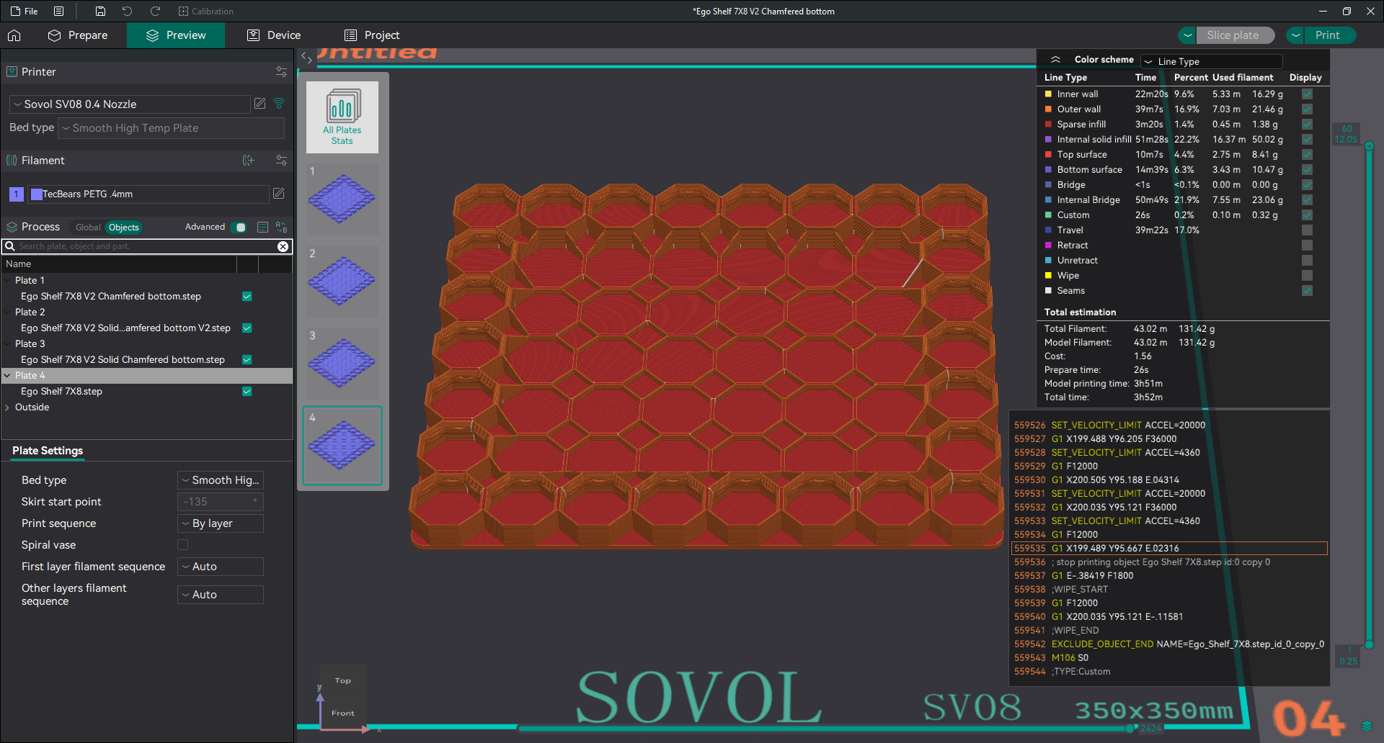Open the Line Type color scheme dropdown

[x=1211, y=61]
